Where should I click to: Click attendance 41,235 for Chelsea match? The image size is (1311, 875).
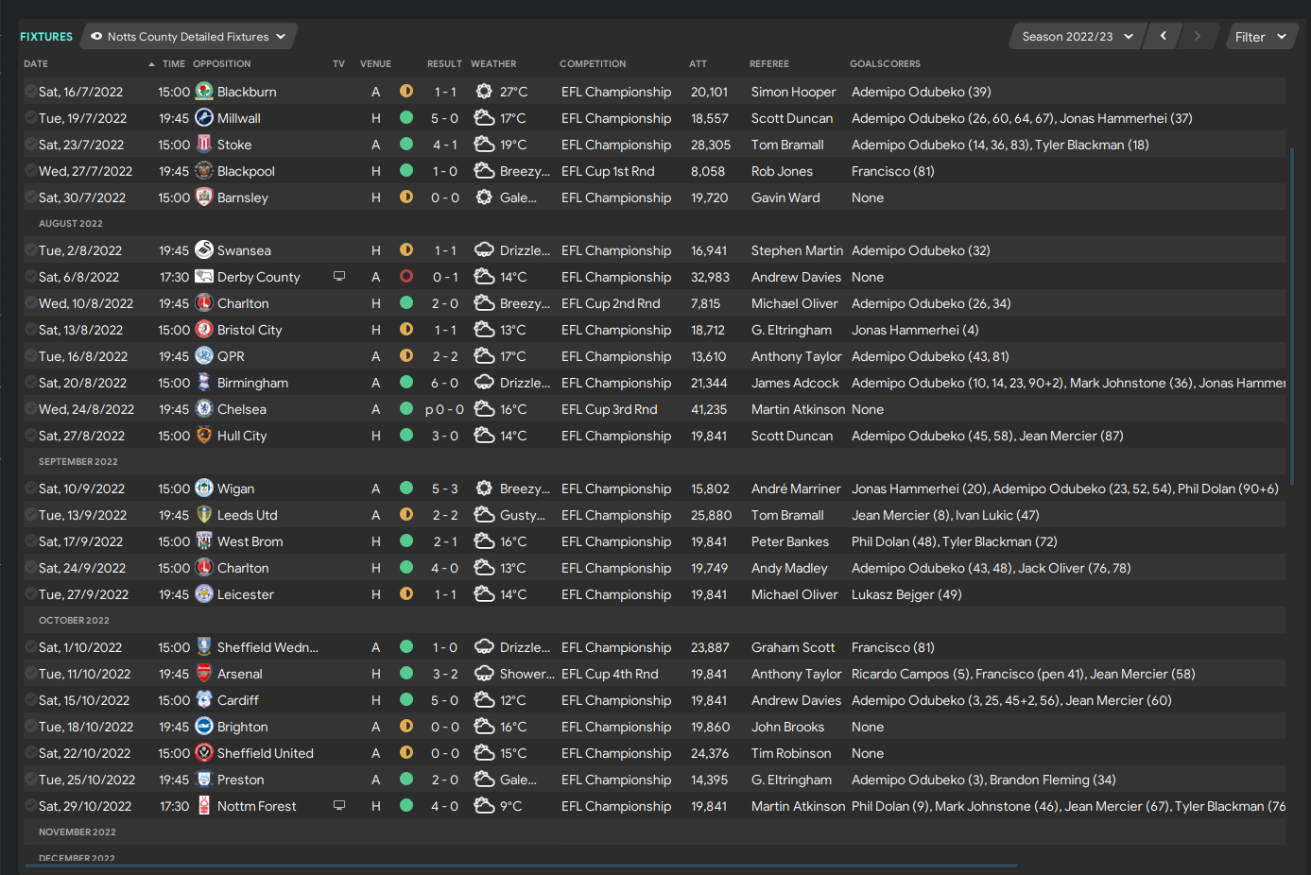pyautogui.click(x=709, y=409)
